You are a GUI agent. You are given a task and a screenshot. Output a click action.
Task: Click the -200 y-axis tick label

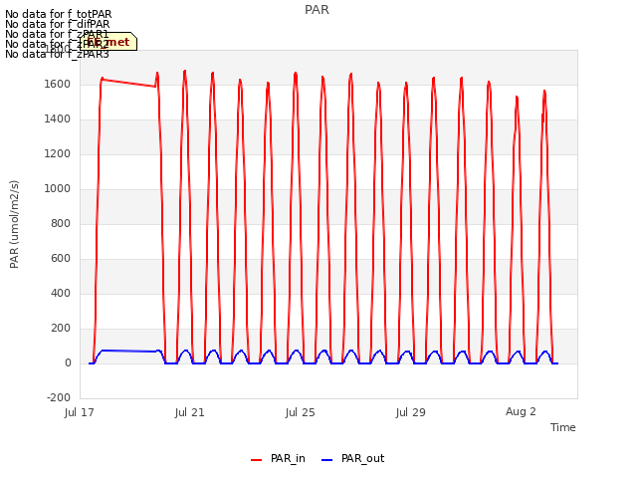coord(59,397)
